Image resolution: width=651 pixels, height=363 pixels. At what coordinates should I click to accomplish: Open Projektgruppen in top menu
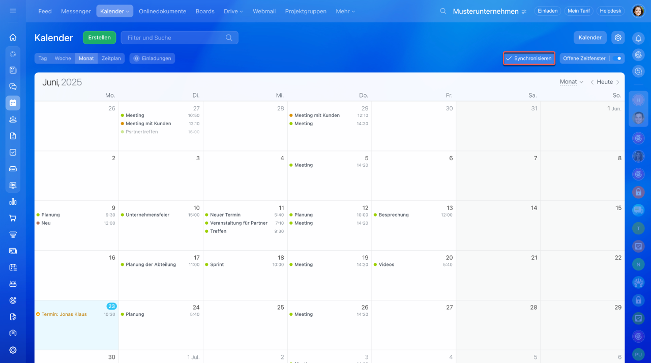click(x=306, y=11)
